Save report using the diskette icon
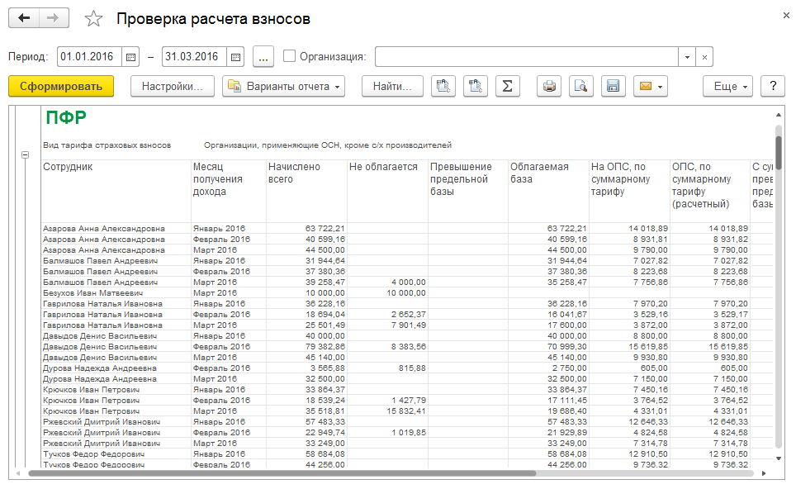The height and width of the screenshot is (489, 796). click(x=612, y=86)
